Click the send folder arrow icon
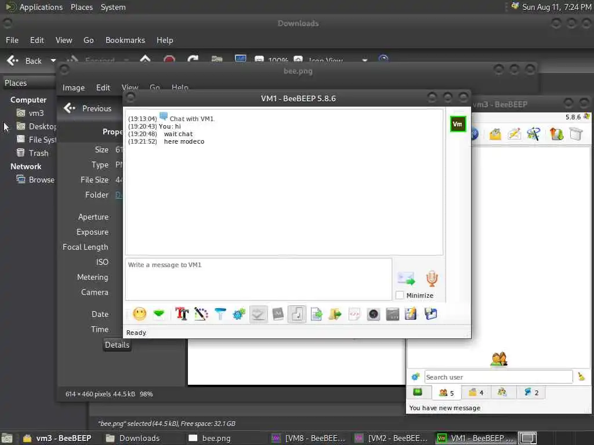Viewport: 594px width, 445px height. point(335,313)
